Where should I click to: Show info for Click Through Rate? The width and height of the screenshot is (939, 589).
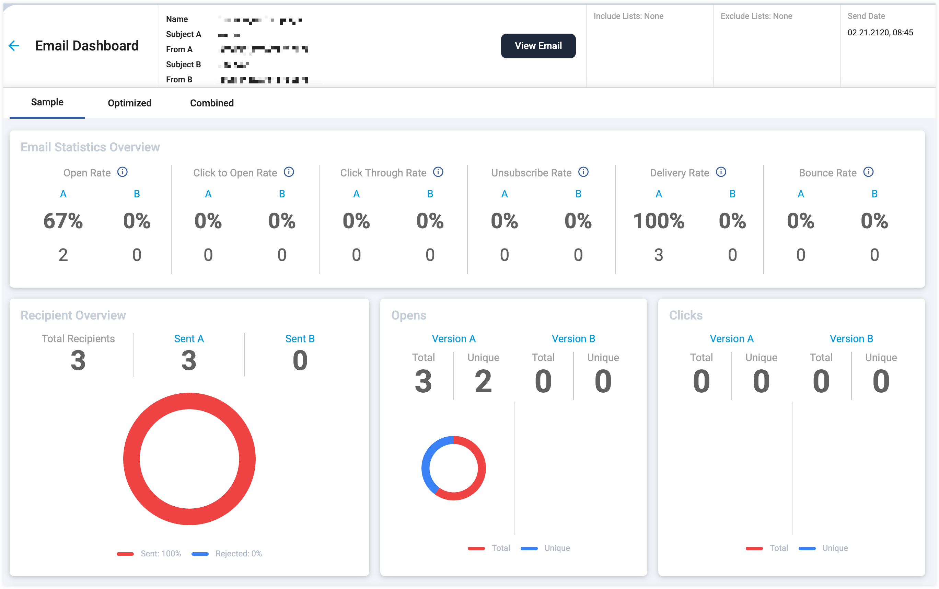point(438,172)
